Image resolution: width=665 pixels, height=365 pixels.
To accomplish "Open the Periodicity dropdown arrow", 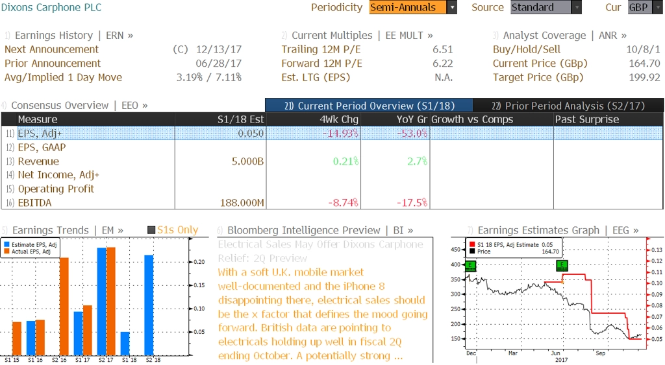I will (452, 8).
